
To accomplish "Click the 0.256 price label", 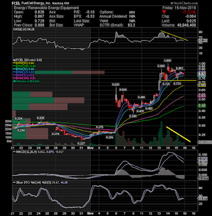I will [x=110, y=137].
